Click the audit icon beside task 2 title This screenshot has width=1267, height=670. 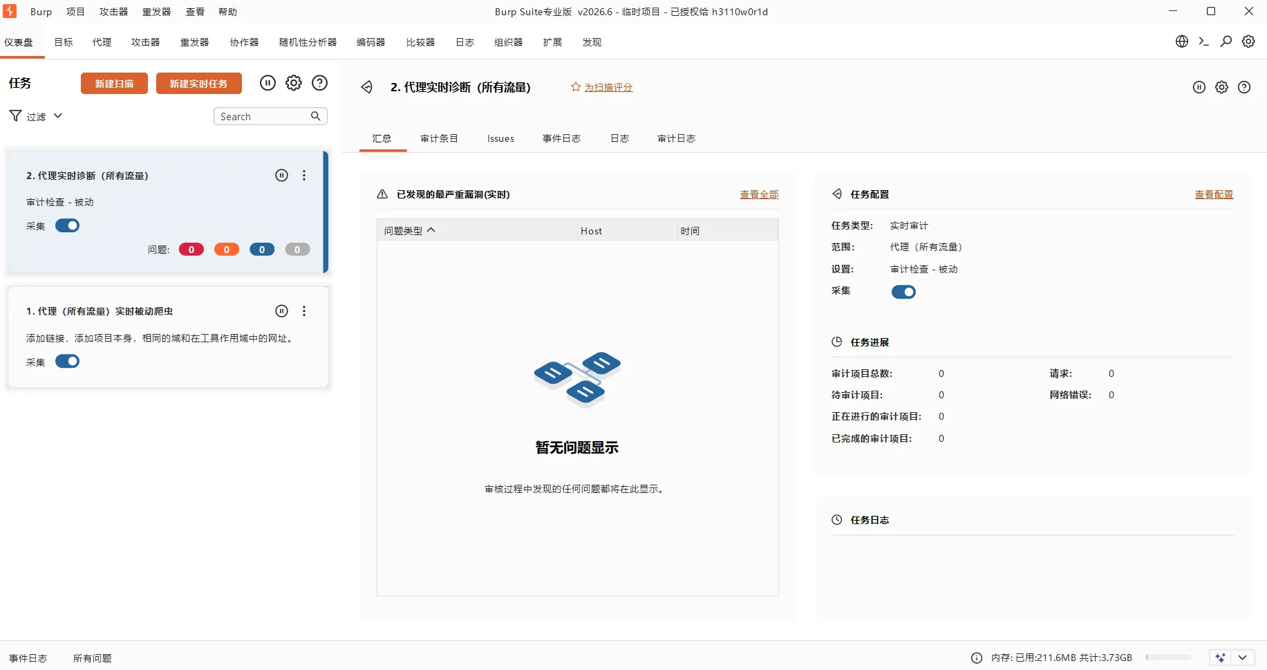click(367, 87)
